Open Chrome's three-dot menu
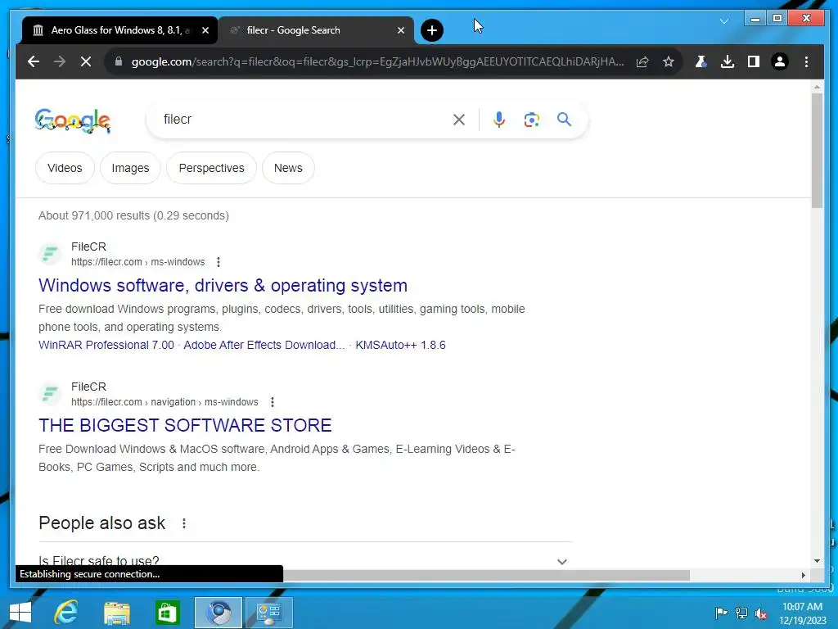 pos(806,61)
